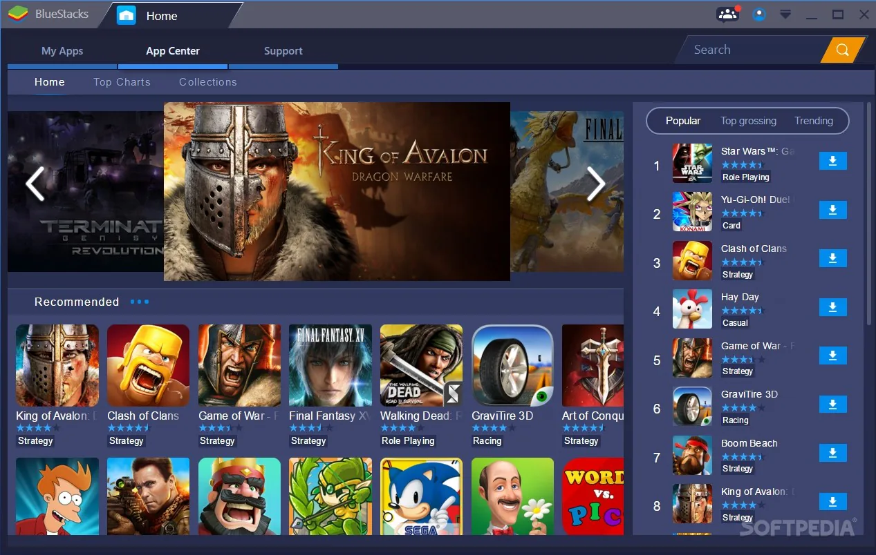This screenshot has height=555, width=876.
Task: Go to the Top Charts sub-tab
Action: coord(122,81)
